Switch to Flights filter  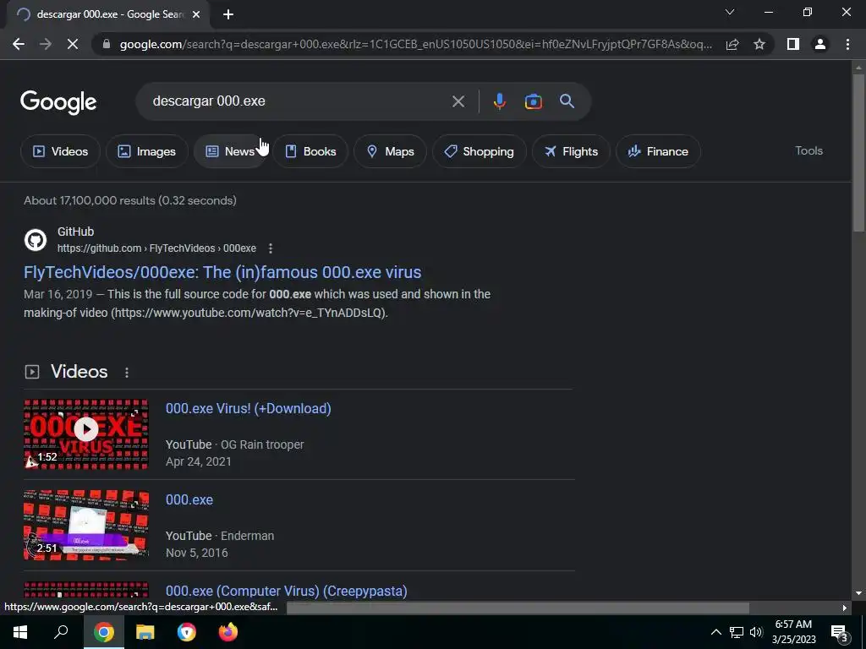[x=571, y=151]
